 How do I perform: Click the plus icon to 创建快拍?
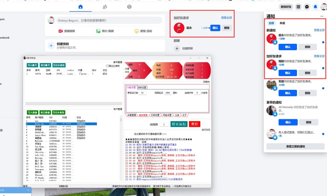(x=51, y=45)
